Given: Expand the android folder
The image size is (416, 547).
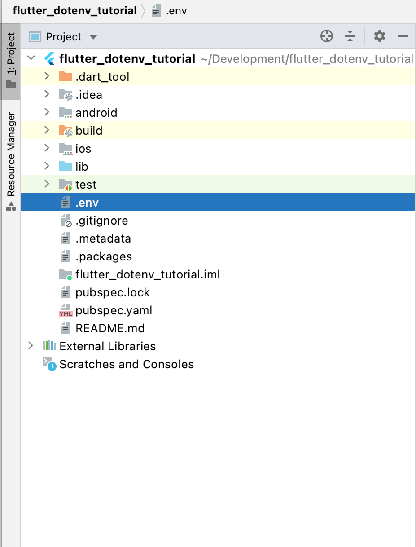Looking at the screenshot, I should 47,112.
